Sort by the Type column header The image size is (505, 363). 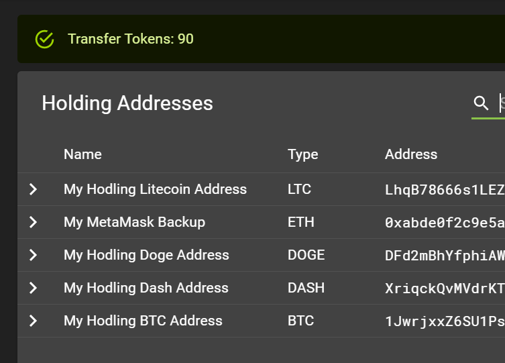(x=302, y=154)
